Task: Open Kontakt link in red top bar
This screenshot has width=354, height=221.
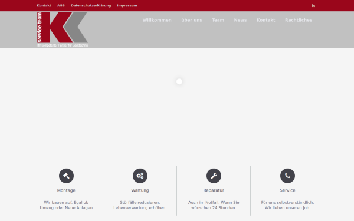Action: [44, 5]
